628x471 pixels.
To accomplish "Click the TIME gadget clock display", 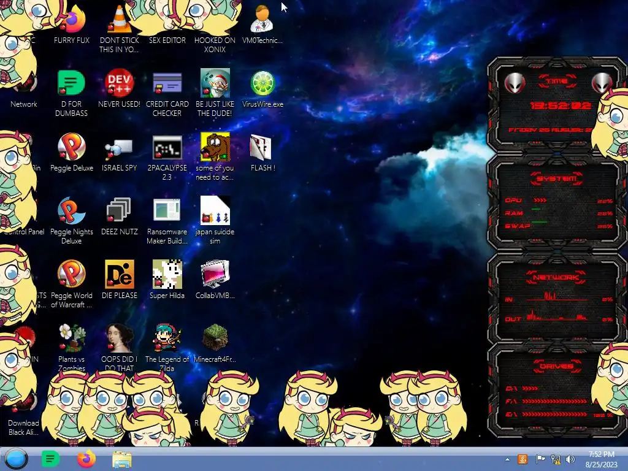I will pos(561,105).
